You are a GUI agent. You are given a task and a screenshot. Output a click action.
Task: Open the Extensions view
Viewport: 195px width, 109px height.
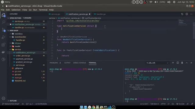click(3, 45)
